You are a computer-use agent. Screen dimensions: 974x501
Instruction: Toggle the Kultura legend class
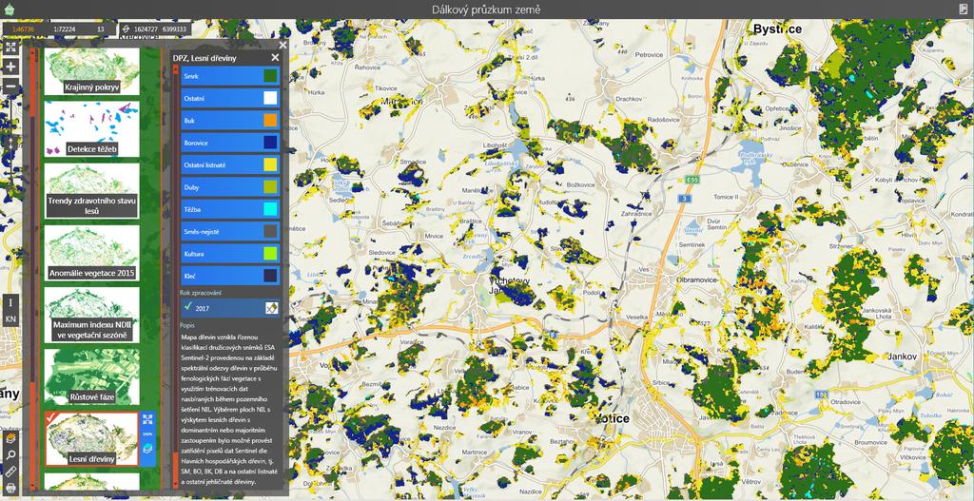(x=230, y=253)
